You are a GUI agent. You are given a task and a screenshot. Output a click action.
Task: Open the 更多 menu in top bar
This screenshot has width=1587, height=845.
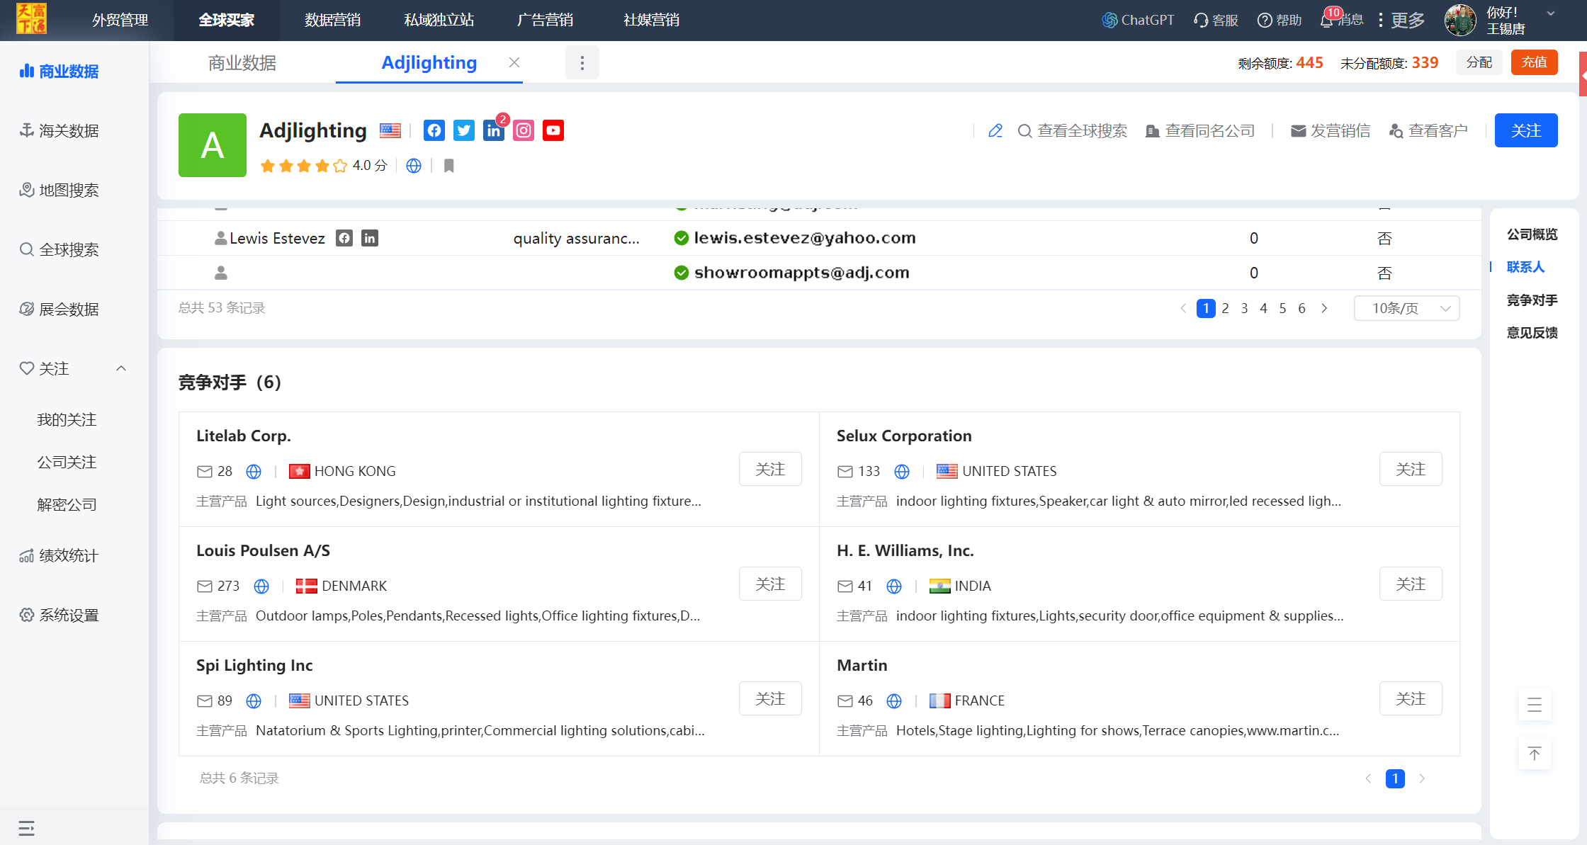coord(1401,20)
